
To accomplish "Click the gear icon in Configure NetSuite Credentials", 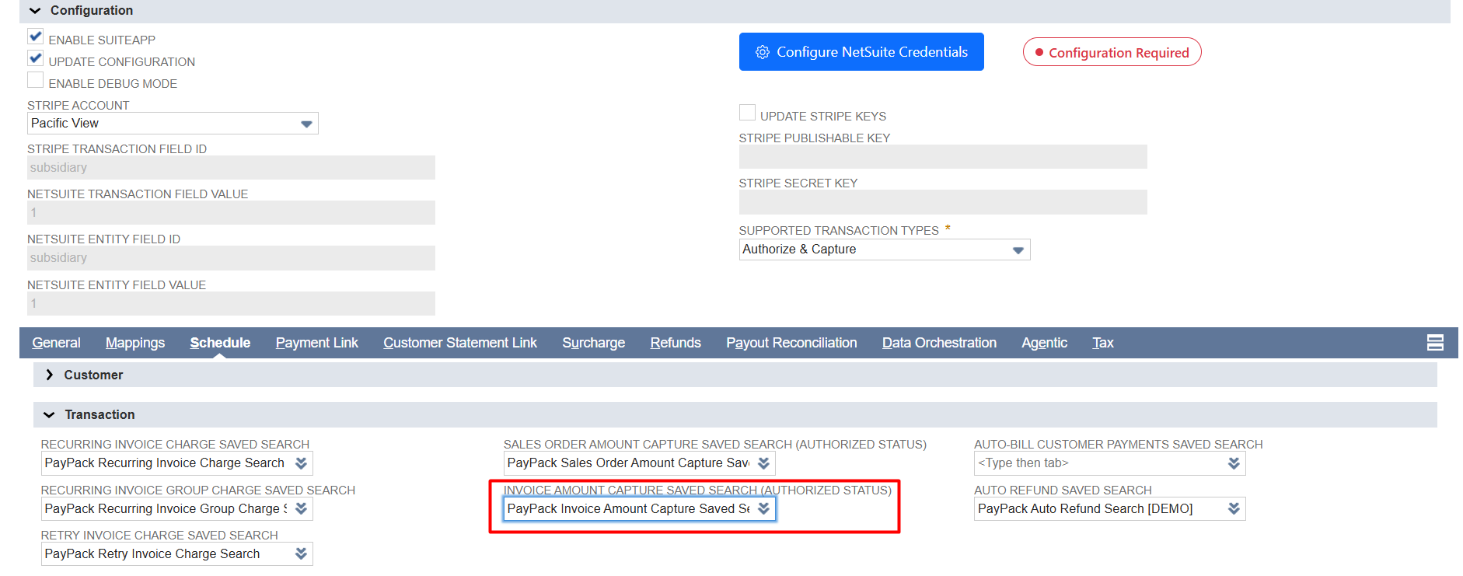I will (763, 52).
